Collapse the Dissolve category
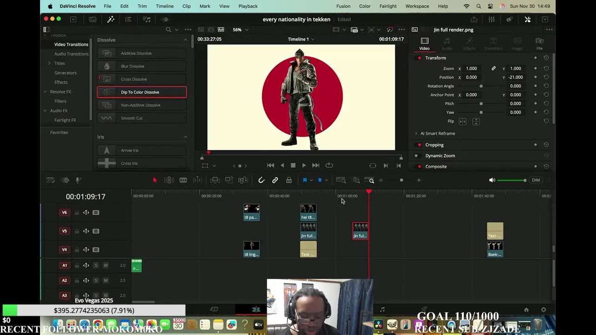The width and height of the screenshot is (596, 335). [x=185, y=40]
